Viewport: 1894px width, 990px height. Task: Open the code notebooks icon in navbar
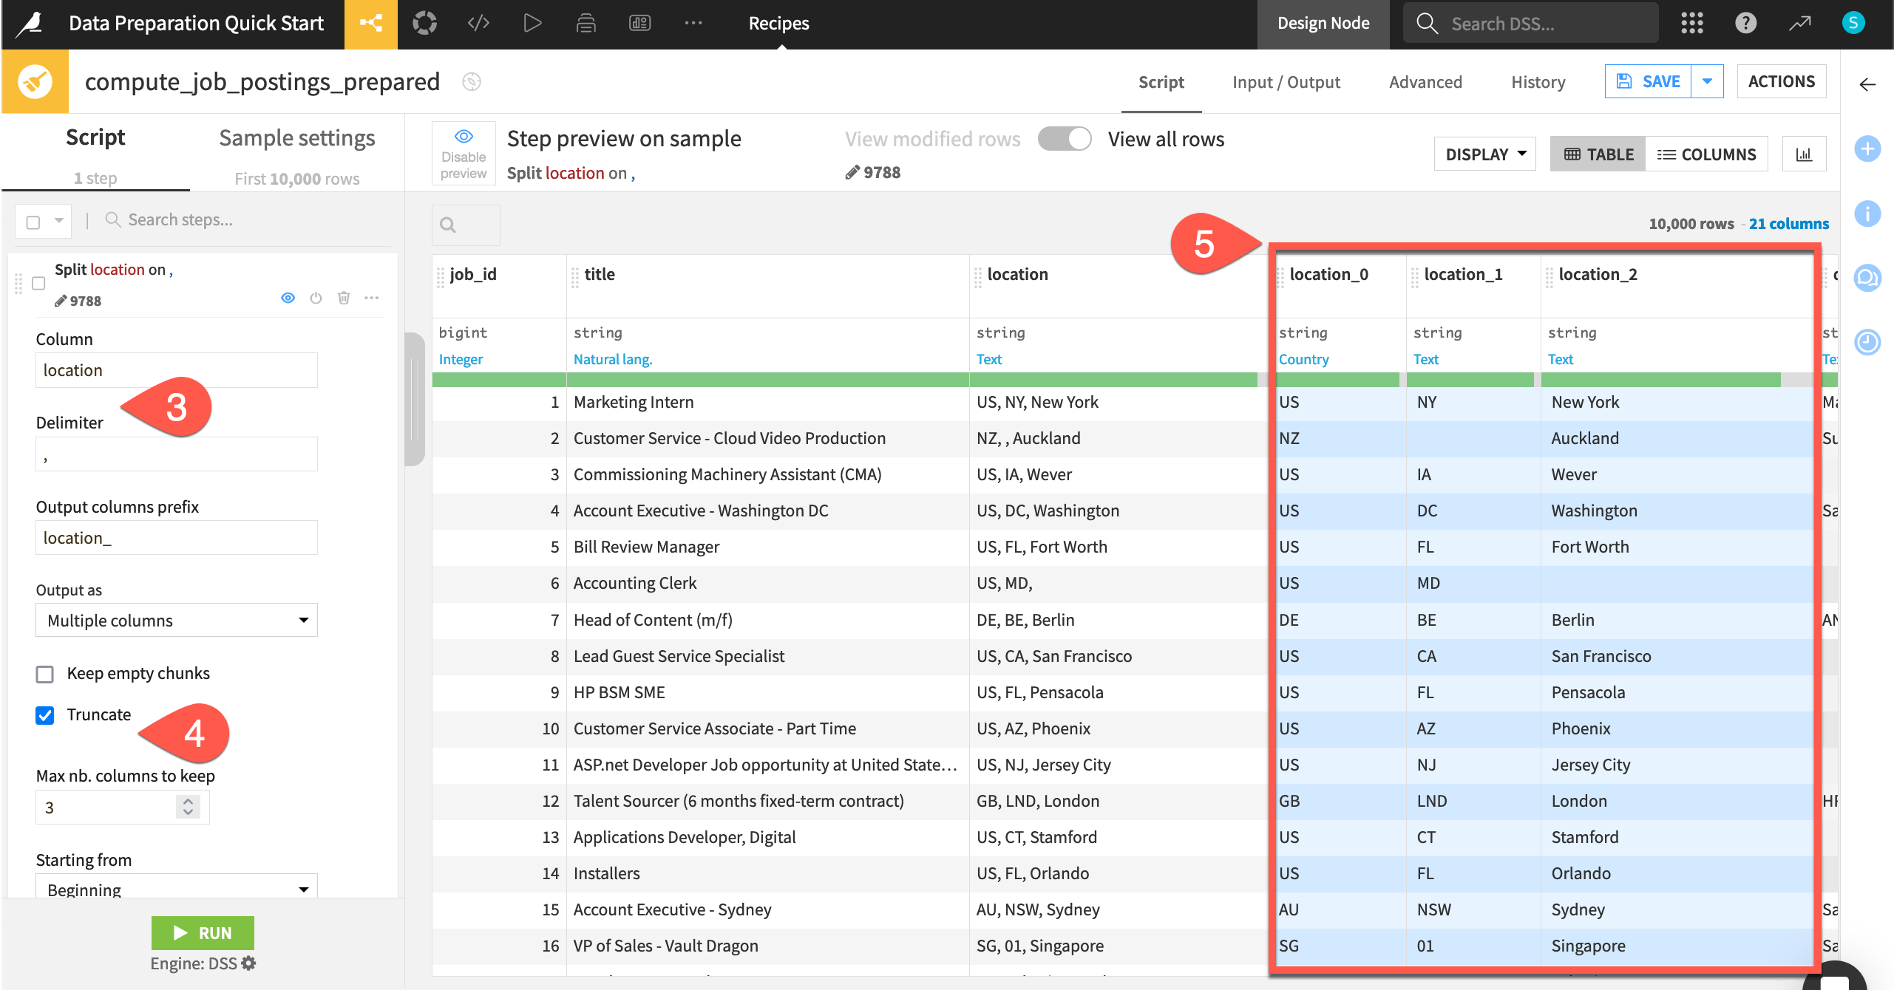pos(478,24)
